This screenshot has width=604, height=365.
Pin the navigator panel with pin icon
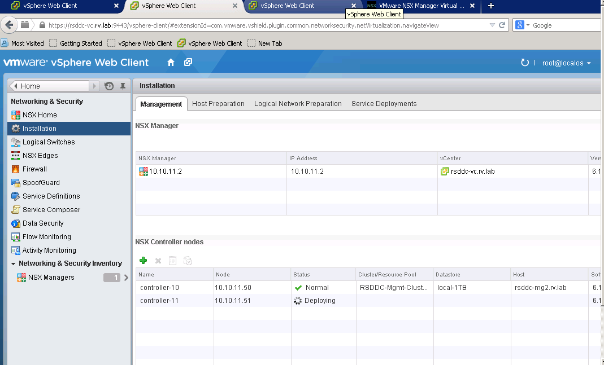click(123, 86)
